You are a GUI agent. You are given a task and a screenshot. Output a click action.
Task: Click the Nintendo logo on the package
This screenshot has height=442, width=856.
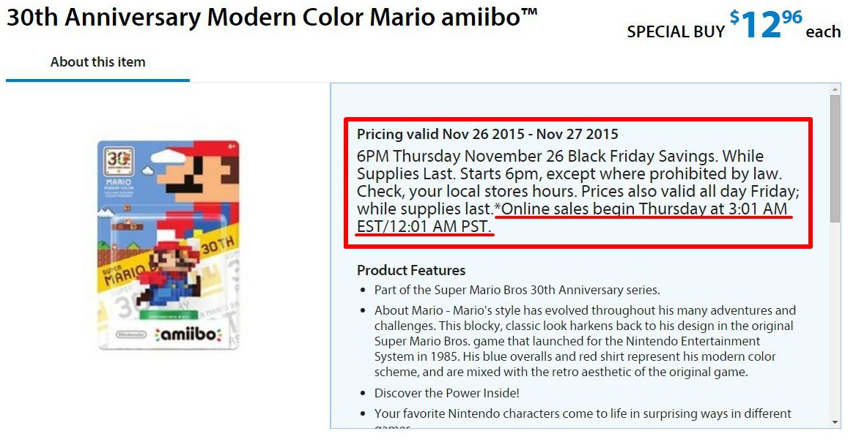[x=131, y=334]
